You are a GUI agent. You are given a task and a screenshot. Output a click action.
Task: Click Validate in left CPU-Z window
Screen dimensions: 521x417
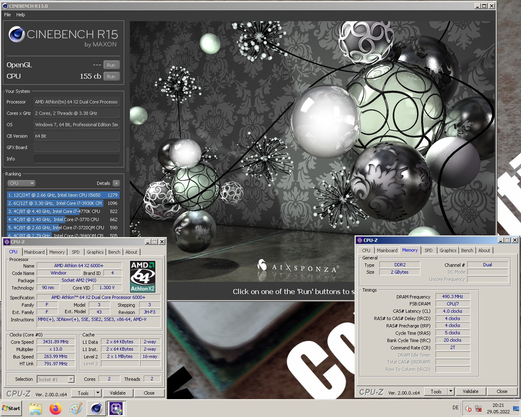[118, 393]
